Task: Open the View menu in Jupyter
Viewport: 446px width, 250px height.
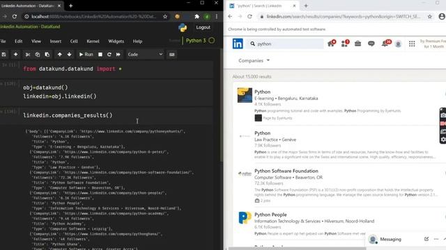Action: pos(36,42)
